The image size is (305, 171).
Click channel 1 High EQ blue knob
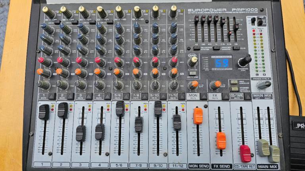(x=47, y=28)
